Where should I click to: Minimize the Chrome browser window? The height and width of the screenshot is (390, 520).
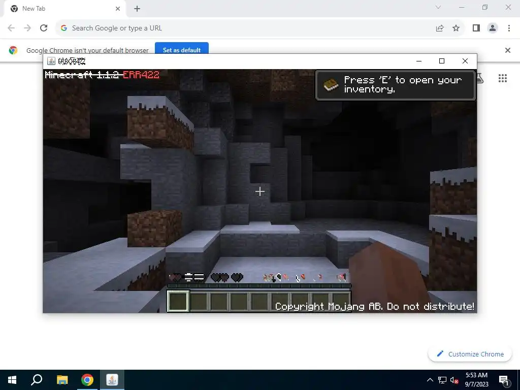462,7
